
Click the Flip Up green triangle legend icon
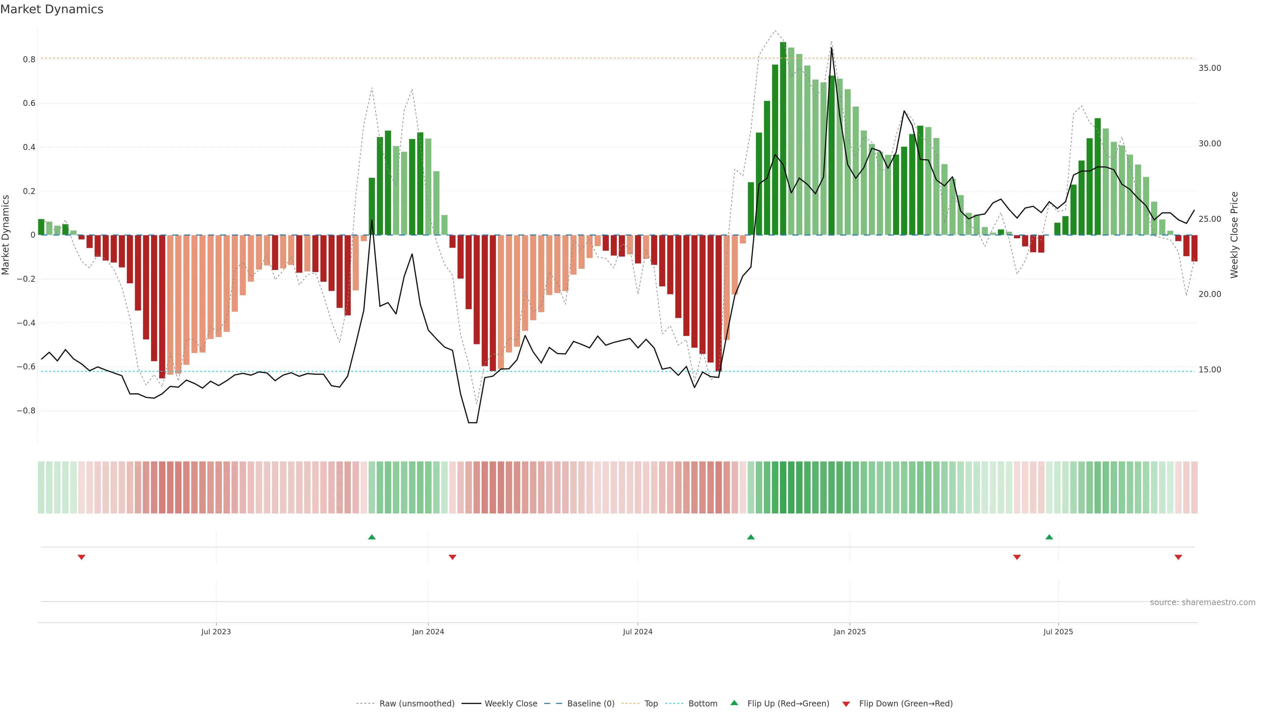734,703
